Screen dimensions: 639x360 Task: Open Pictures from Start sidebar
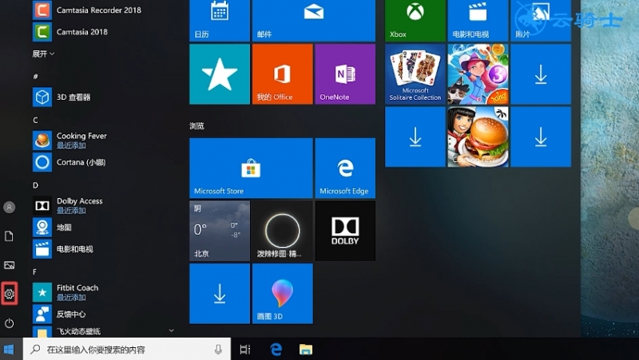coord(10,265)
